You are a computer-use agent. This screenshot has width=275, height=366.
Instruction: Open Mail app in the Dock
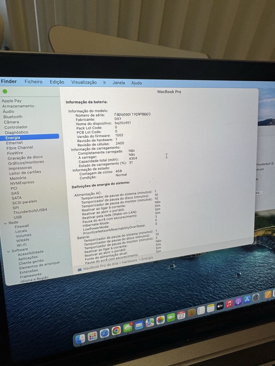pyautogui.click(x=139, y=325)
